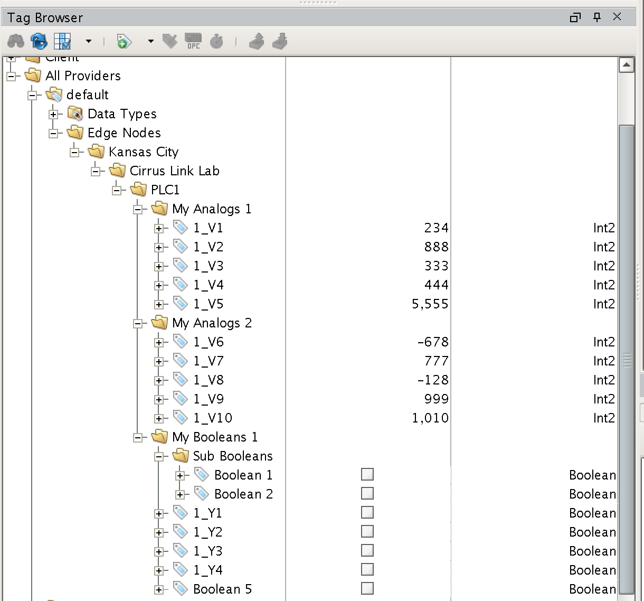Click the Int2 data type of 1_V3
The height and width of the screenshot is (601, 644).
(604, 266)
